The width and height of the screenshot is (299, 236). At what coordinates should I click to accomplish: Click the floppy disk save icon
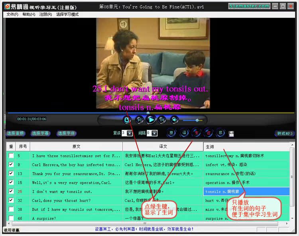pyautogui.click(x=231, y=134)
